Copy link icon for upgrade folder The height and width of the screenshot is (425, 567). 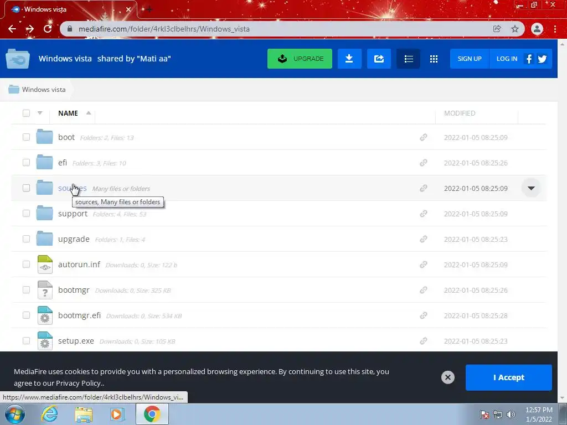click(424, 239)
